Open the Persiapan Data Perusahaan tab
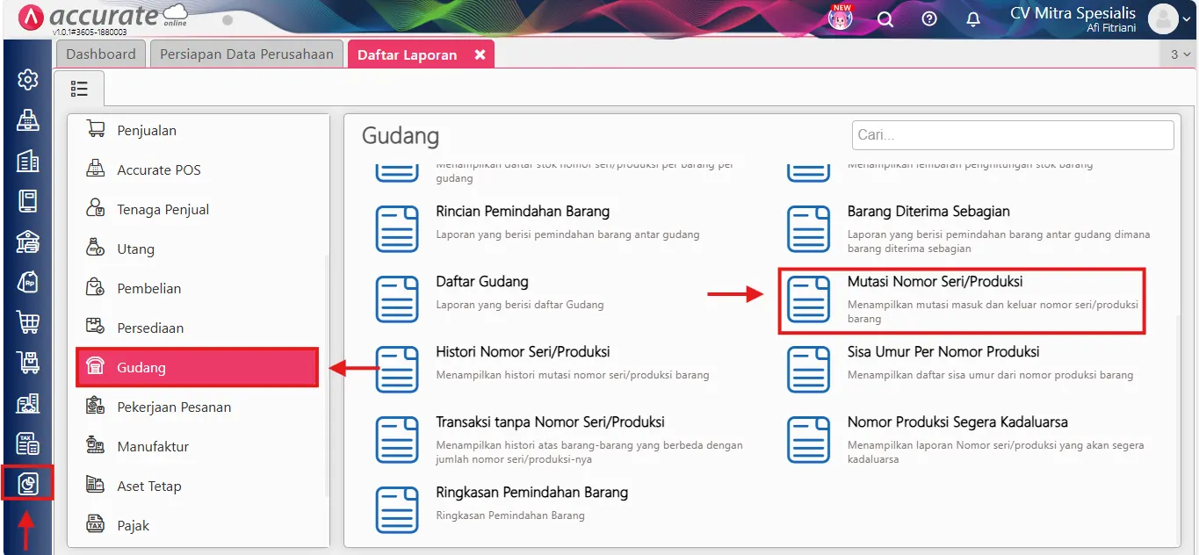Viewport: 1199px width, 555px height. click(246, 54)
